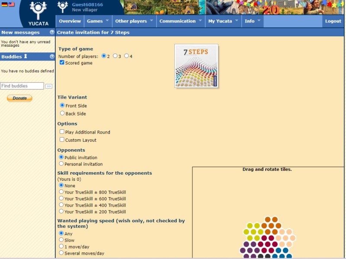This screenshot has width=346, height=259.
Task: Open the Games dropdown menu
Action: pyautogui.click(x=94, y=21)
